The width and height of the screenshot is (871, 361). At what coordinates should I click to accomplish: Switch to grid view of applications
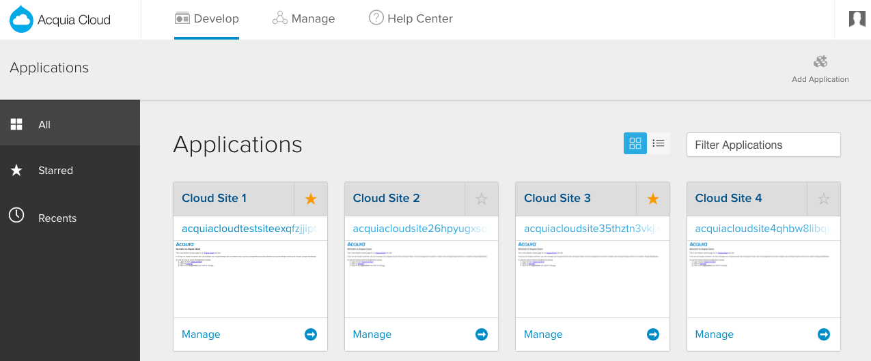tap(635, 143)
